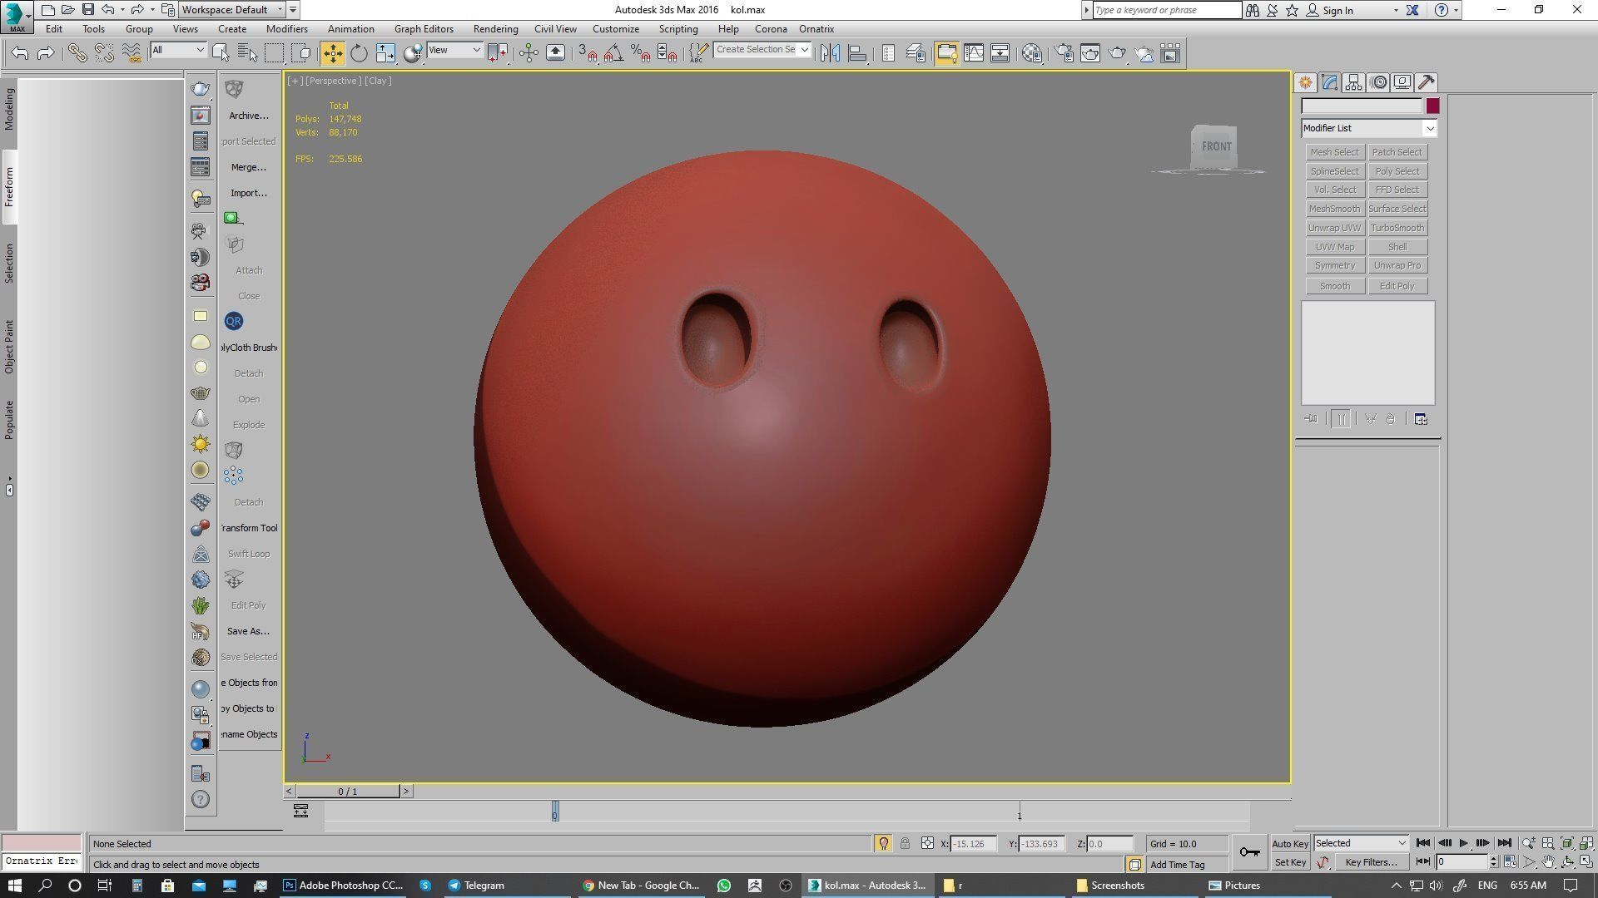The height and width of the screenshot is (898, 1598).
Task: Open the Rendering menu
Action: [495, 28]
